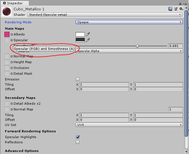Click the Forward Rendering Options heading
This screenshot has height=154, width=189.
(30, 131)
